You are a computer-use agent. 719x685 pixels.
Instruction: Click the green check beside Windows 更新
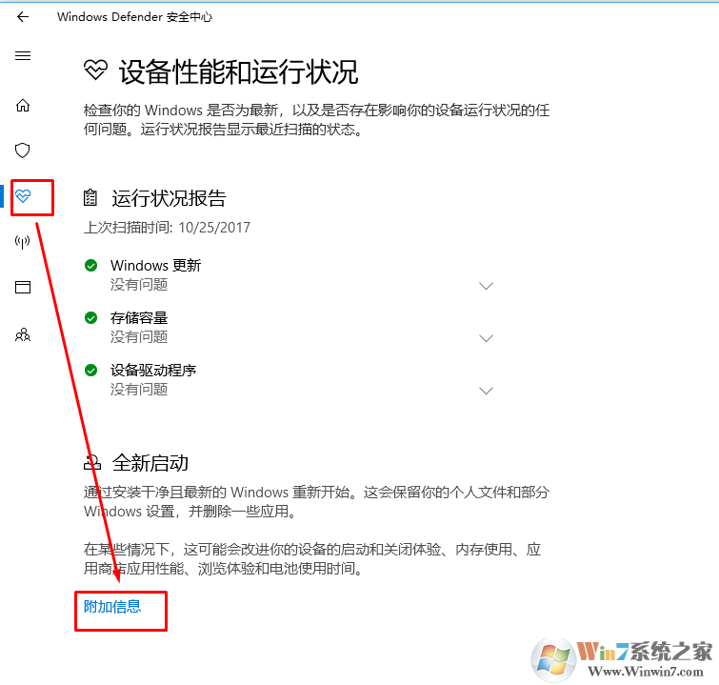pyautogui.click(x=90, y=265)
